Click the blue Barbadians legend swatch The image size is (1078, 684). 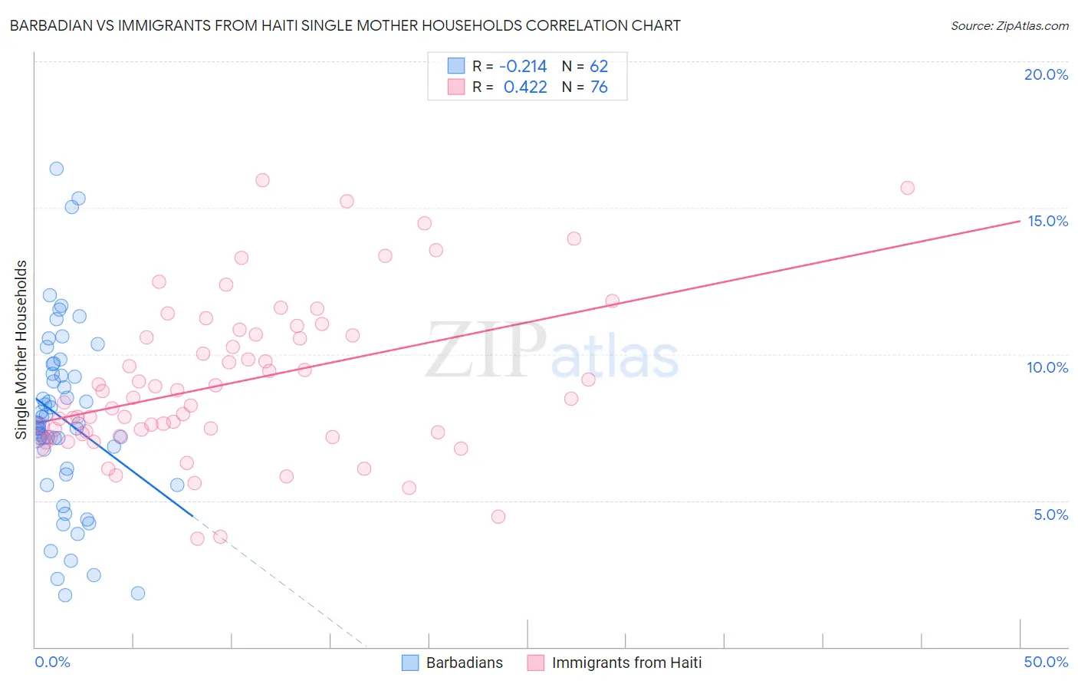point(410,663)
